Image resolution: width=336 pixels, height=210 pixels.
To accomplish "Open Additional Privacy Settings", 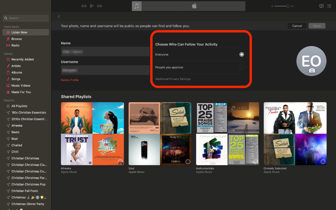I will click(173, 79).
